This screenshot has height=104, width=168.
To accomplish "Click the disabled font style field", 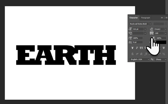I will click(159, 24).
